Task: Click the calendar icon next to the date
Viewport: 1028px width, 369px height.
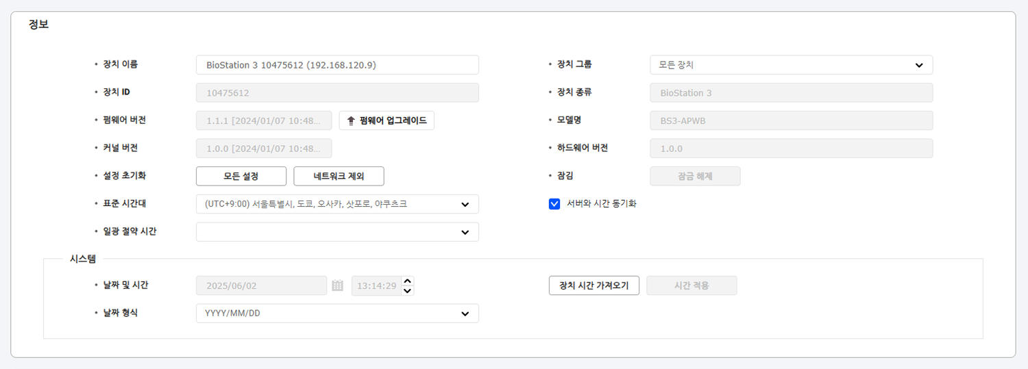Action: 337,285
